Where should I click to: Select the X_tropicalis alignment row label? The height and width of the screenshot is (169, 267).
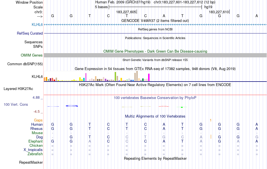(x=33, y=150)
